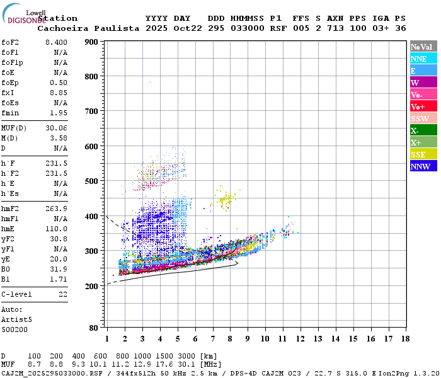The height and width of the screenshot is (378, 441).
Task: Click the Lowell Digisonde logo
Action: pyautogui.click(x=24, y=13)
